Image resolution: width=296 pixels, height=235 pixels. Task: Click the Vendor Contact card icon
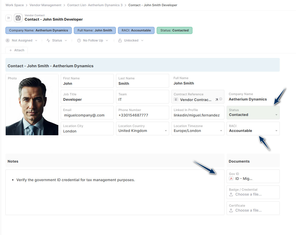pyautogui.click(x=18, y=18)
